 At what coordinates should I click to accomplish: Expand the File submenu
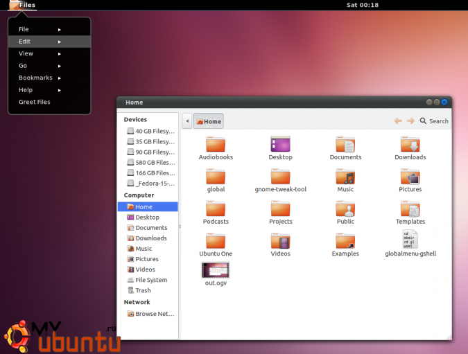pos(49,29)
